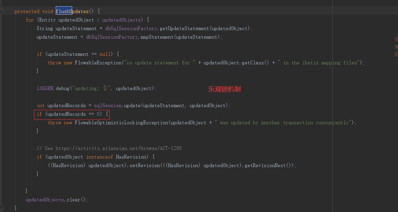This screenshot has height=212, width=398.
Task: Click the 乐观锁机制 annotation text
Action: tap(224, 88)
